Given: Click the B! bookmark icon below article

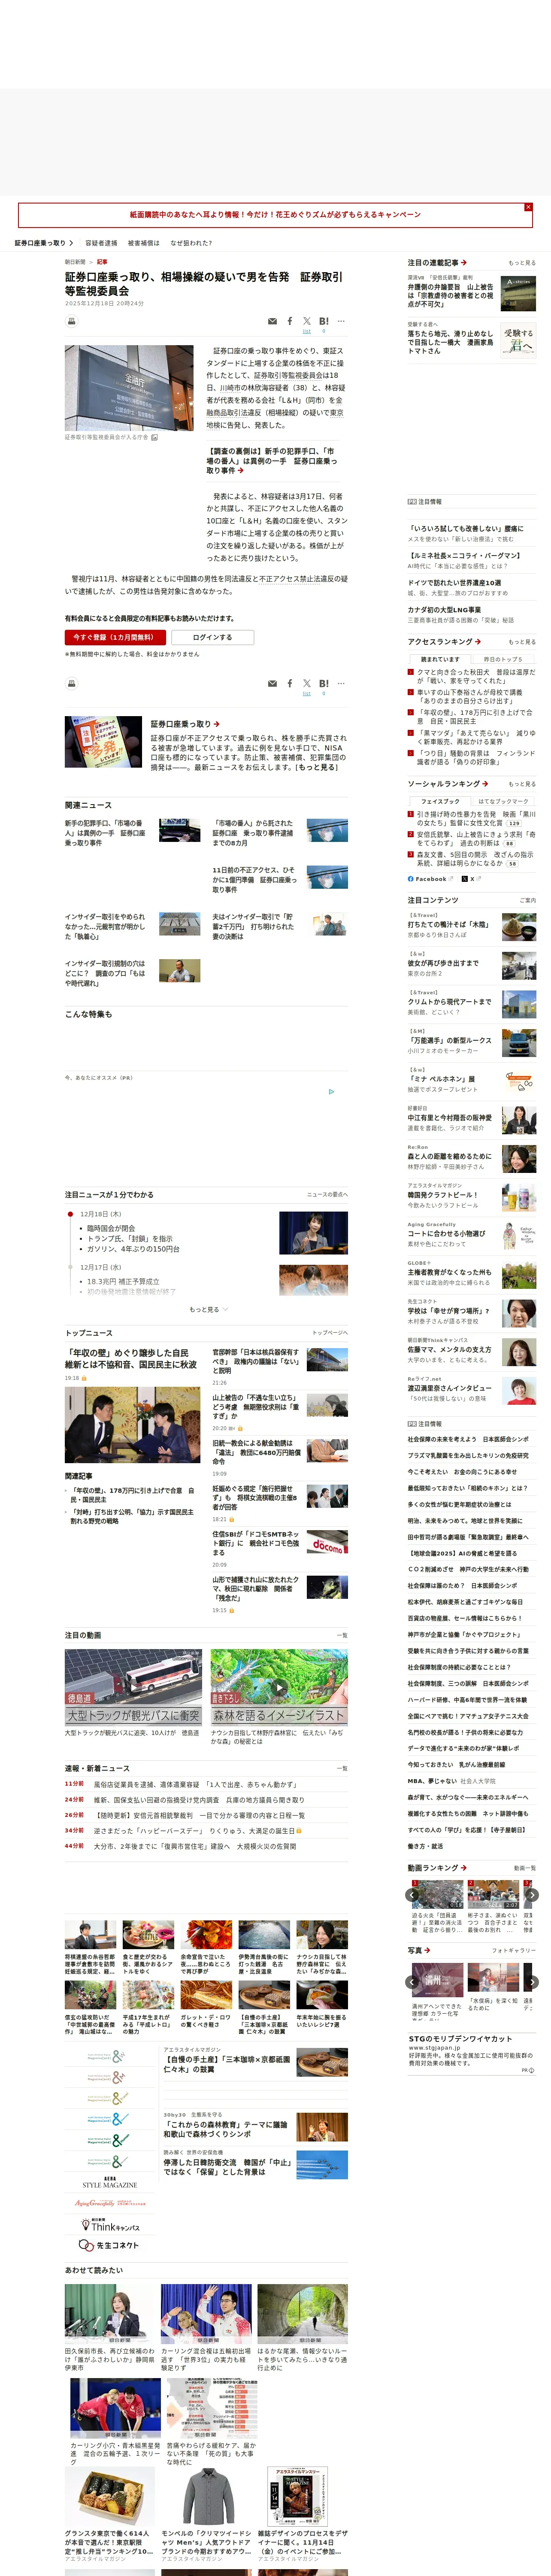Looking at the screenshot, I should point(324,684).
